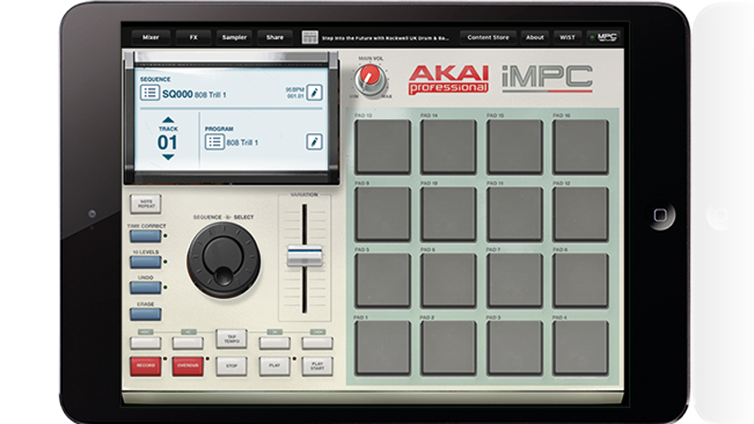This screenshot has height=424, width=754.
Task: Switch to the Mixer tab
Action: click(x=151, y=37)
